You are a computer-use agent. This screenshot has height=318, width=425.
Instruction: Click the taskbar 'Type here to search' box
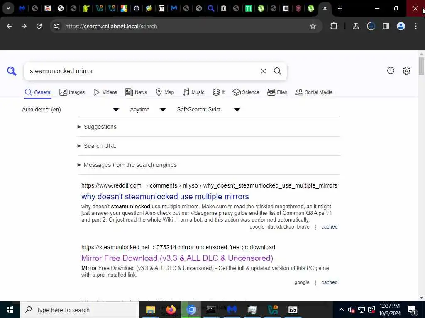80,310
